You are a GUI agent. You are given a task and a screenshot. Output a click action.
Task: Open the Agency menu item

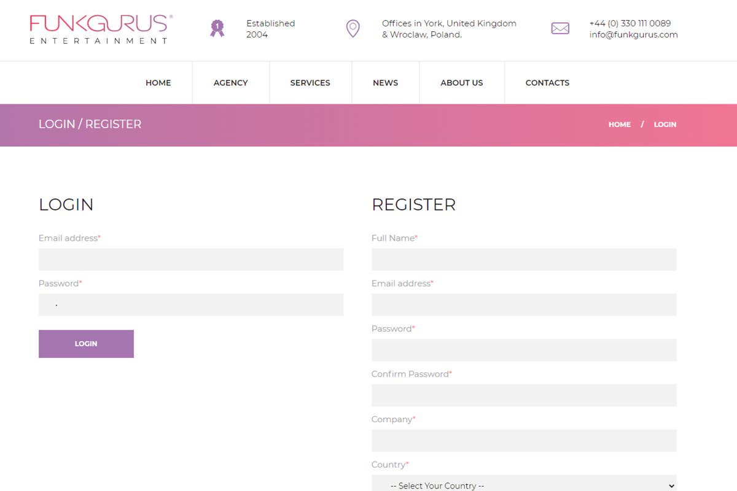tap(230, 83)
